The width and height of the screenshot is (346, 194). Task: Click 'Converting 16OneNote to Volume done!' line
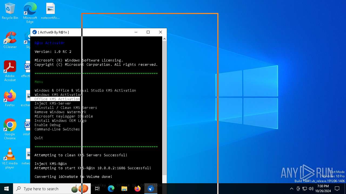[73, 176]
